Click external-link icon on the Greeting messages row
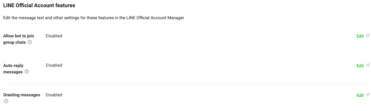The image size is (371, 111). point(368,95)
